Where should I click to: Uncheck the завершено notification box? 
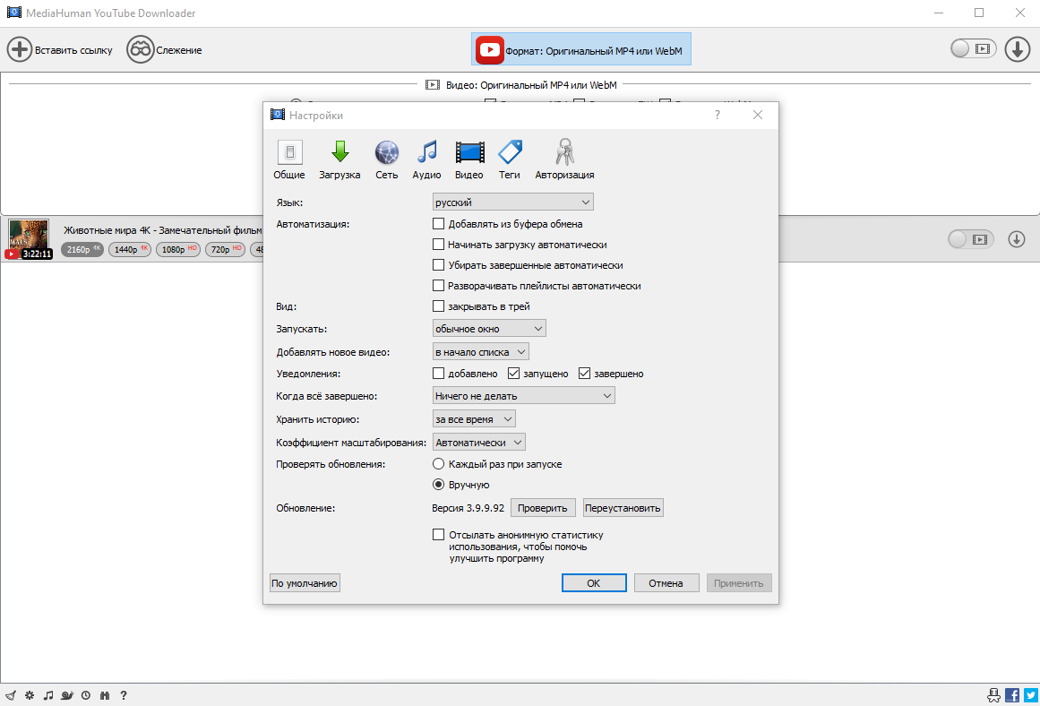(x=584, y=373)
